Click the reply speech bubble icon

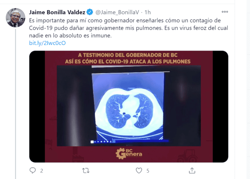coord(33,171)
